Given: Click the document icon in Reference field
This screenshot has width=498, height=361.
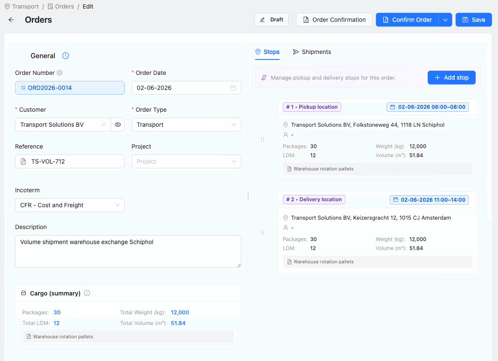Looking at the screenshot, I should [x=23, y=161].
